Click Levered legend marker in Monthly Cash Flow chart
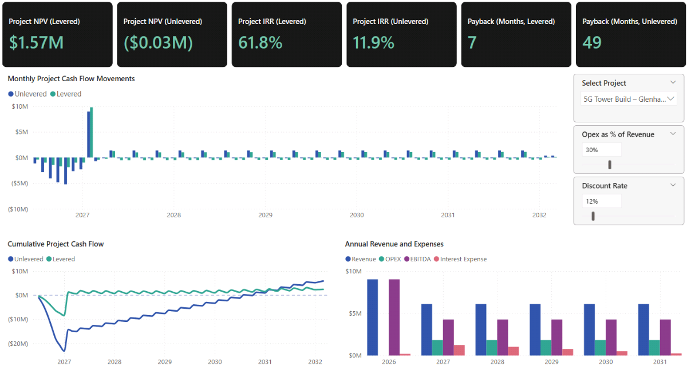The height and width of the screenshot is (386, 687). pyautogui.click(x=53, y=94)
